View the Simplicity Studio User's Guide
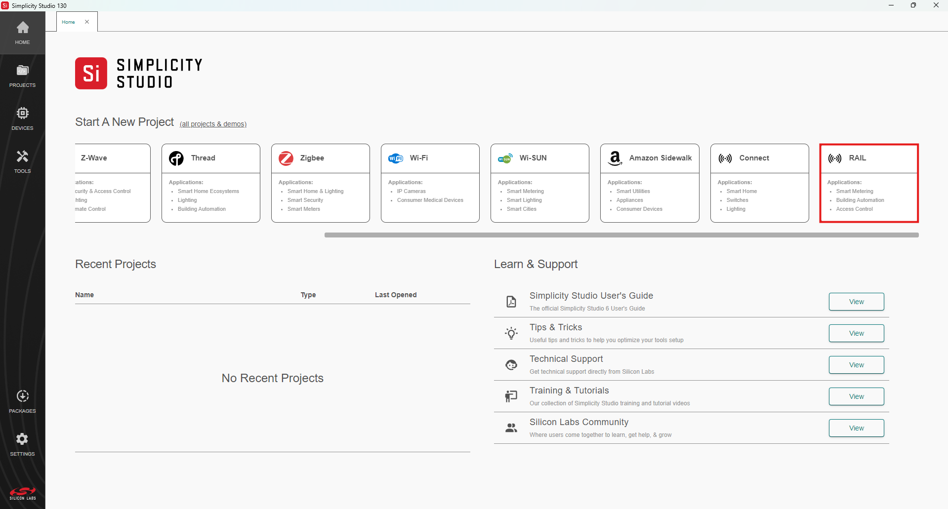Screen dimensions: 948x509 (856, 302)
